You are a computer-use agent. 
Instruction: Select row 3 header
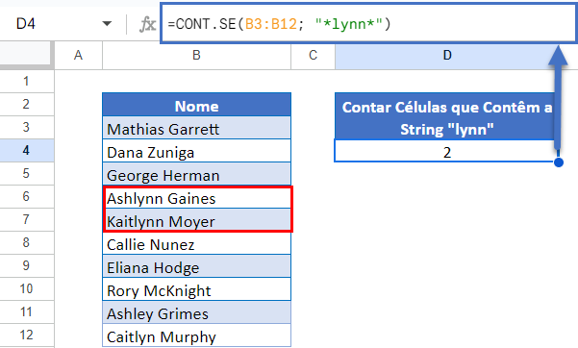(27, 128)
